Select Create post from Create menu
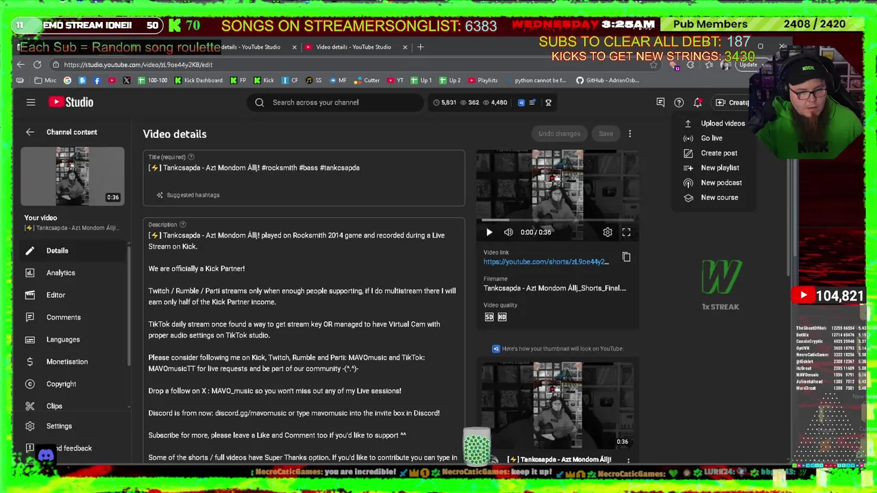 (715, 153)
